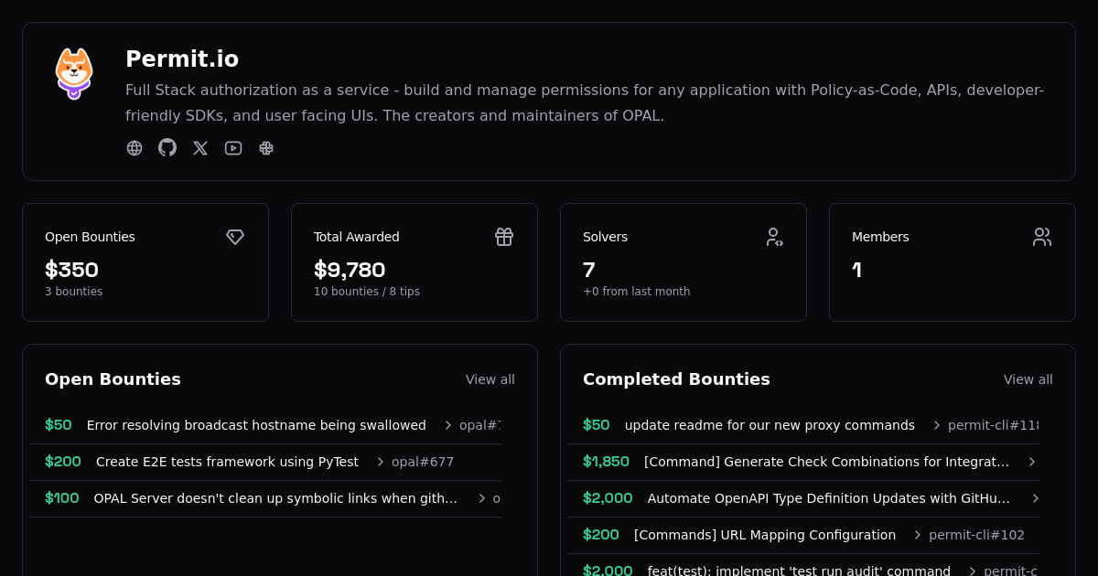
Task: Click the solver person icon on Solvers card
Action: click(x=775, y=236)
